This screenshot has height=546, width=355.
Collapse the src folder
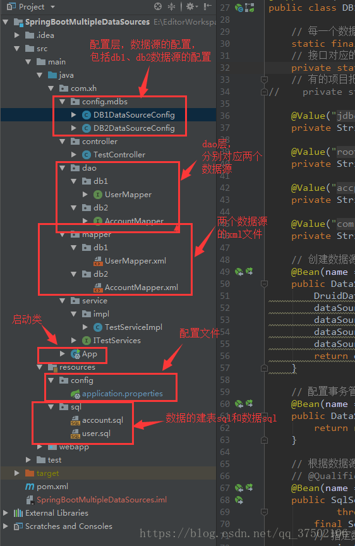click(x=16, y=49)
